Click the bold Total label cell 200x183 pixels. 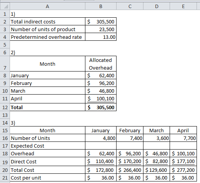(x=47, y=107)
